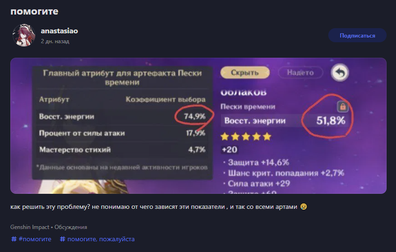
Task: Go to the Обсуждения section link
Action: (71, 227)
